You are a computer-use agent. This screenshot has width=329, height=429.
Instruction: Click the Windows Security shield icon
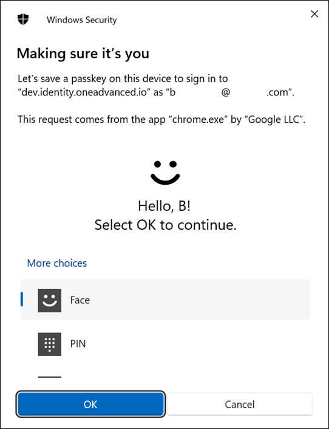[23, 19]
